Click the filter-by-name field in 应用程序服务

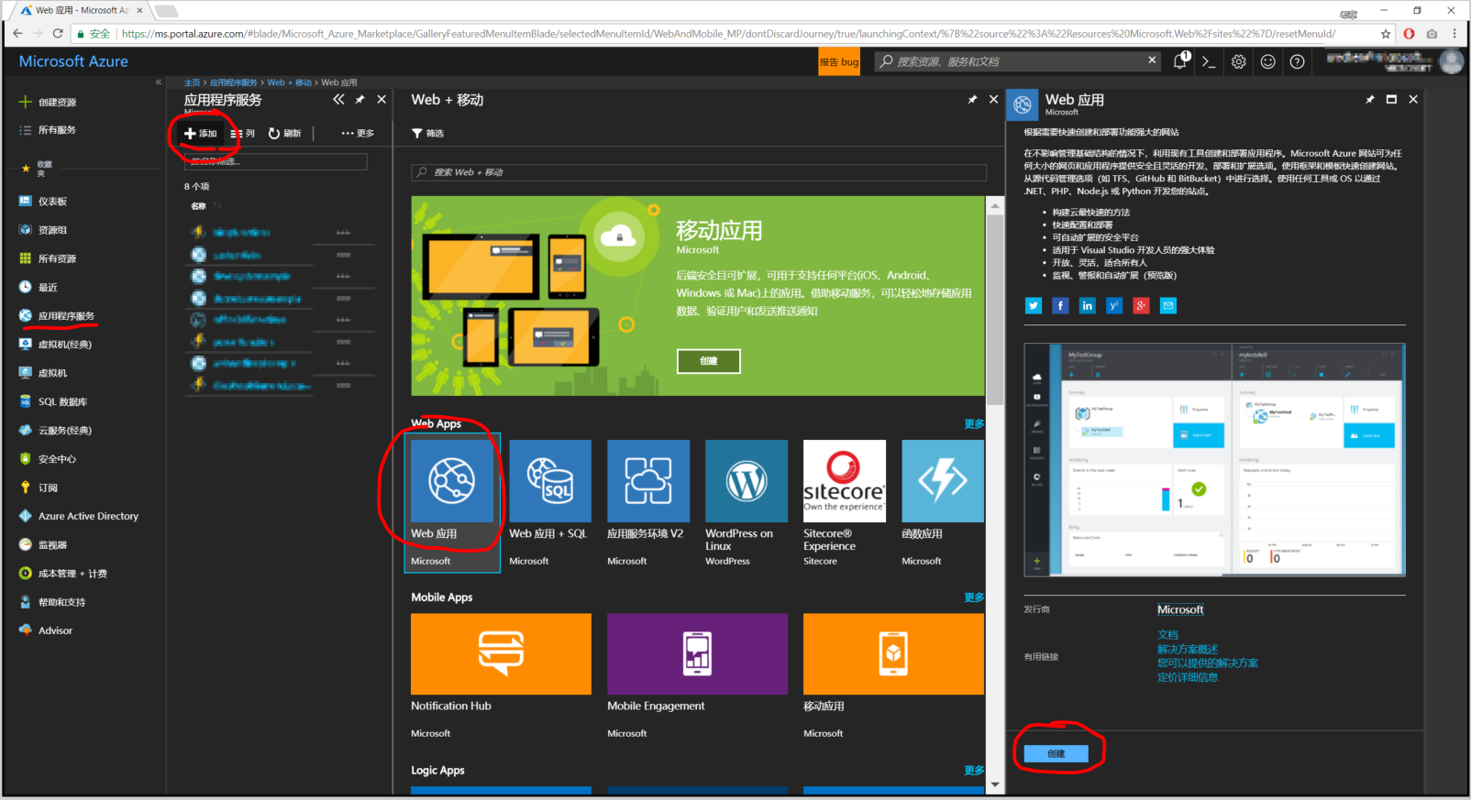[x=276, y=161]
